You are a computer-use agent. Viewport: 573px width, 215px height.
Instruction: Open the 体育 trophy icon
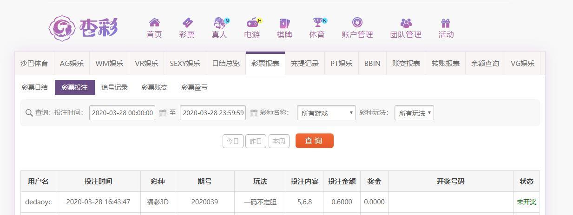coord(317,22)
